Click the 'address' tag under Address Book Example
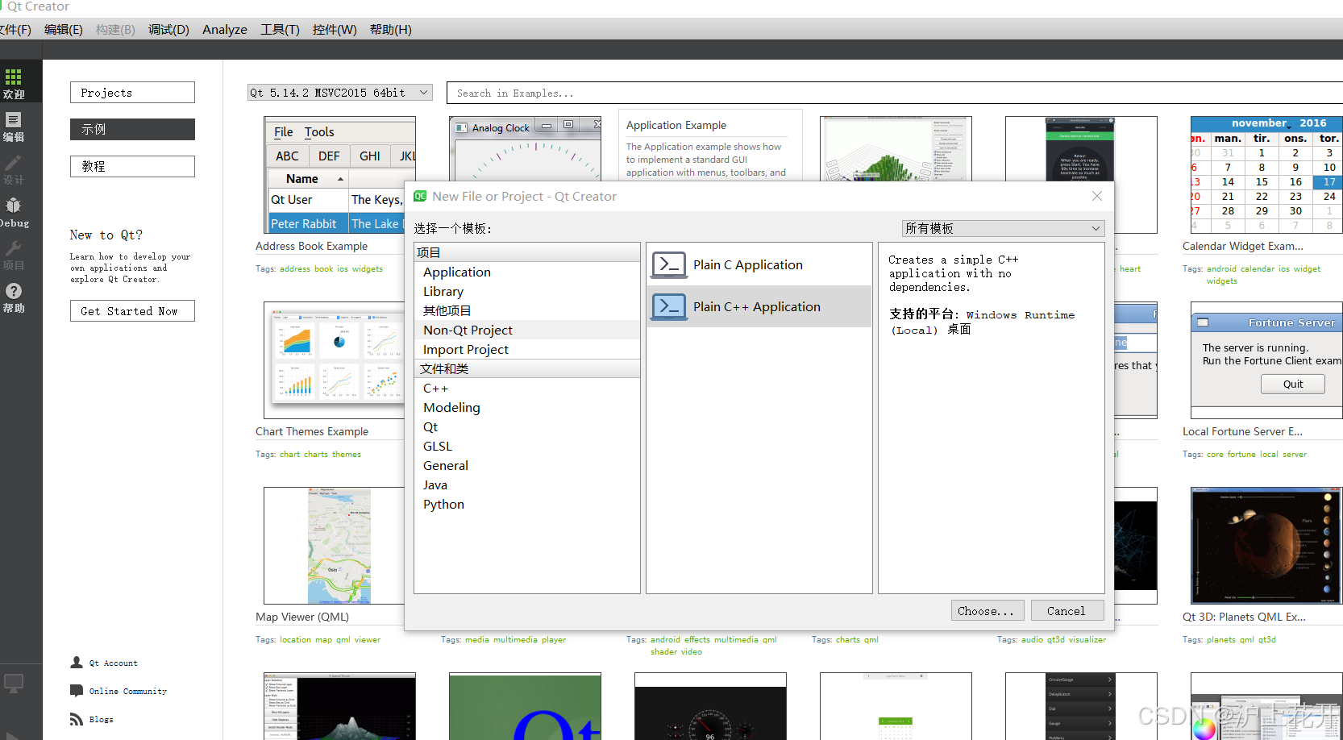This screenshot has width=1343, height=740. tap(295, 269)
